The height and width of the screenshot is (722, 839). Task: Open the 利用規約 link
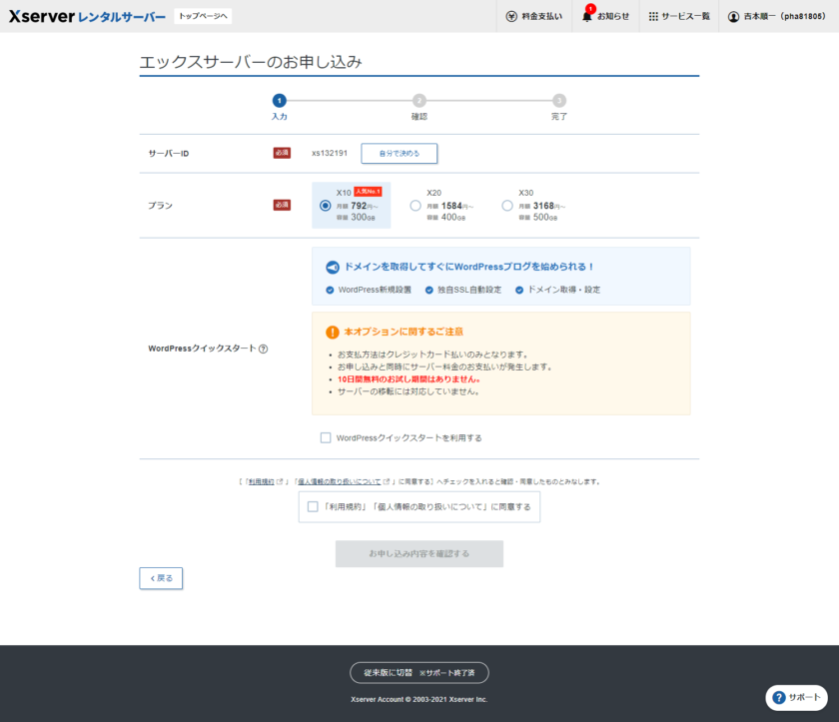point(261,482)
